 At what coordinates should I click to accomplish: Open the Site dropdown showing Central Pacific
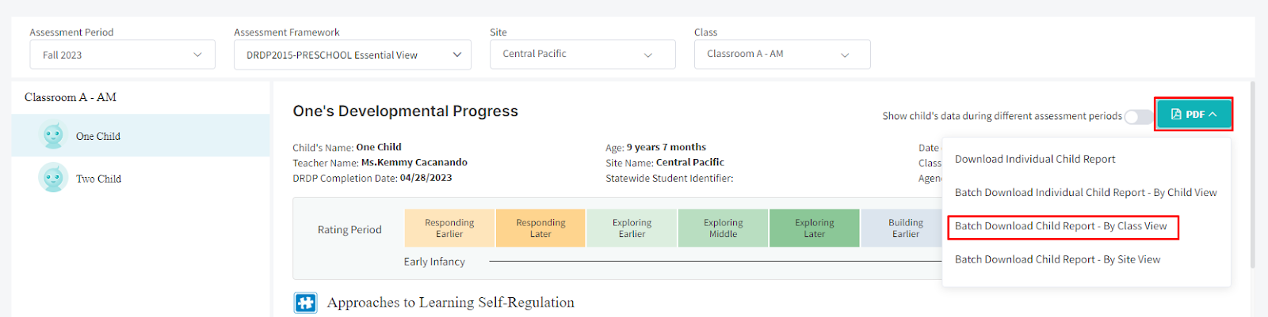(x=582, y=55)
